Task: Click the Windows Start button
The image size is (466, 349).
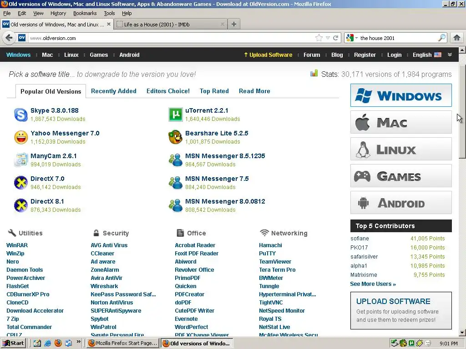Action: click(13, 343)
